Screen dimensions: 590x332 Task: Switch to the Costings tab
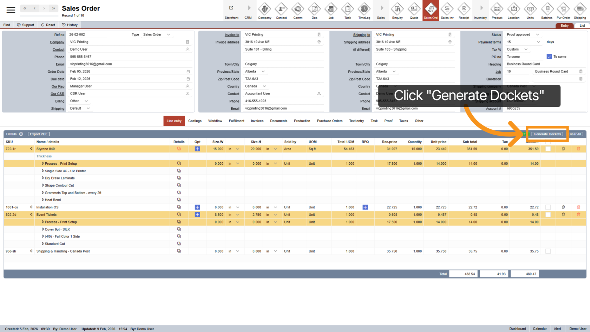click(195, 121)
